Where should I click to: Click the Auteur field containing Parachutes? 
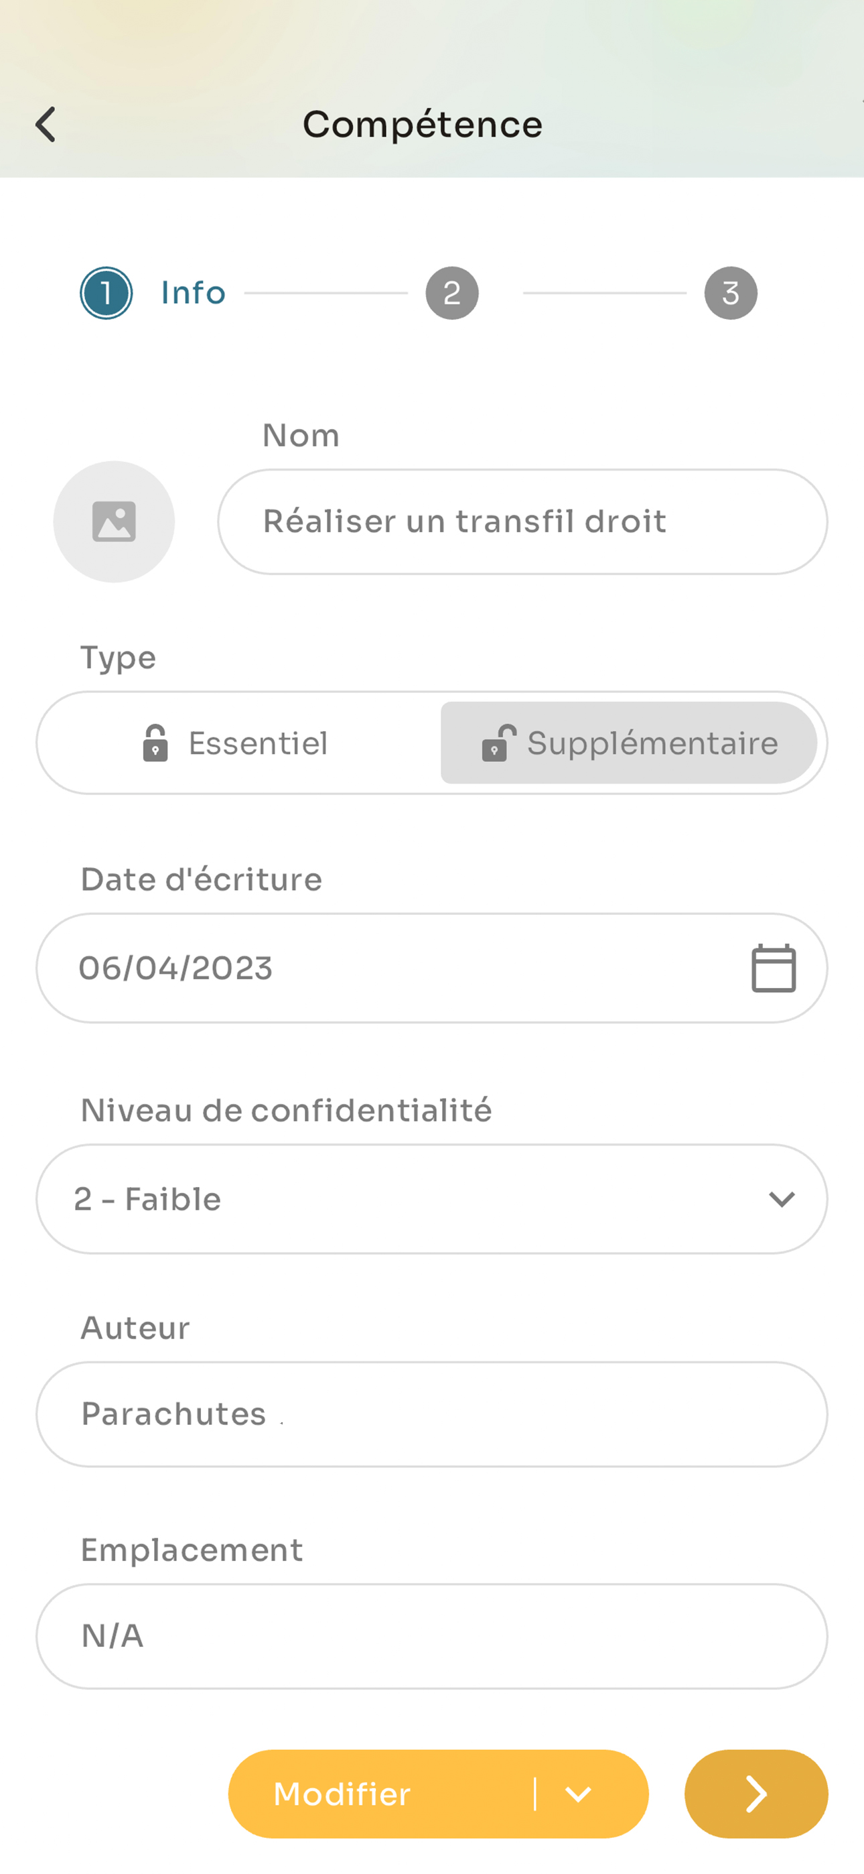pyautogui.click(x=432, y=1414)
